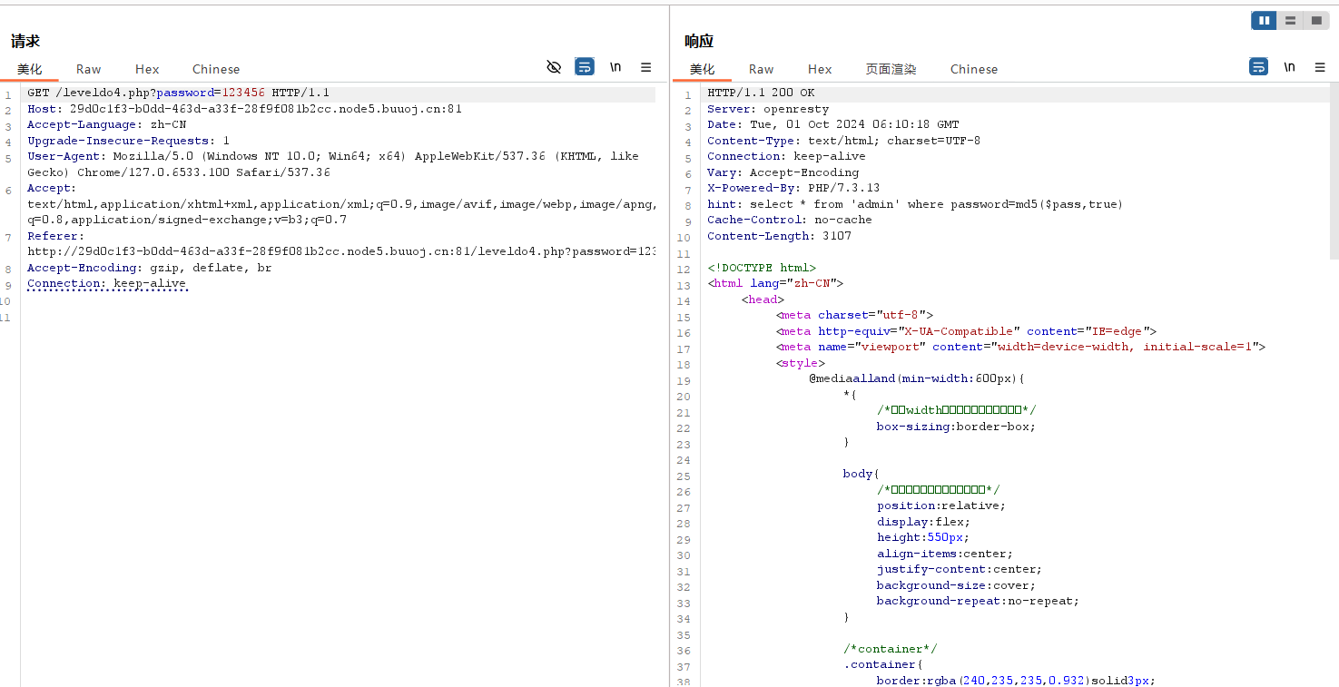Click the box-sizing:border-box line

956,427
